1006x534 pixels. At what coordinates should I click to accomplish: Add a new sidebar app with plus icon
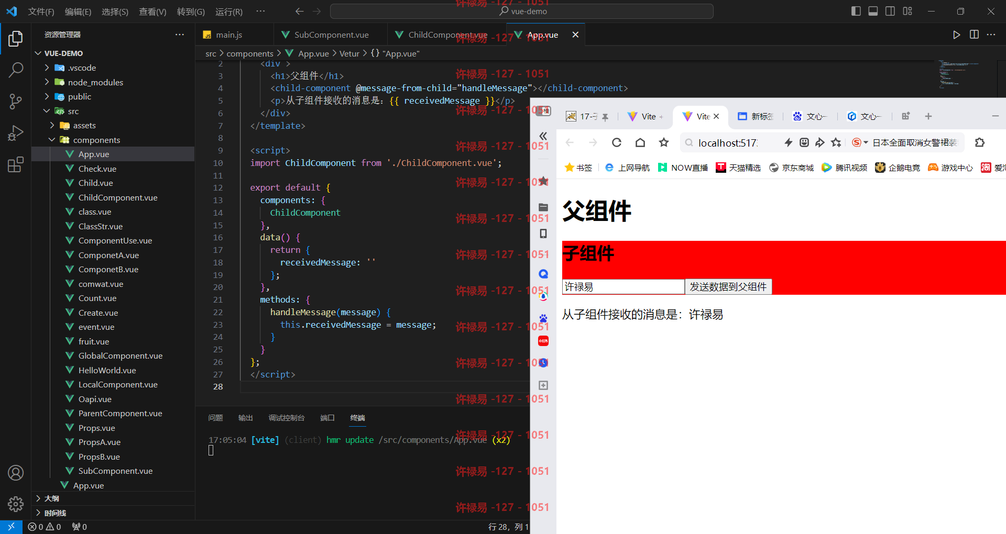coord(543,385)
